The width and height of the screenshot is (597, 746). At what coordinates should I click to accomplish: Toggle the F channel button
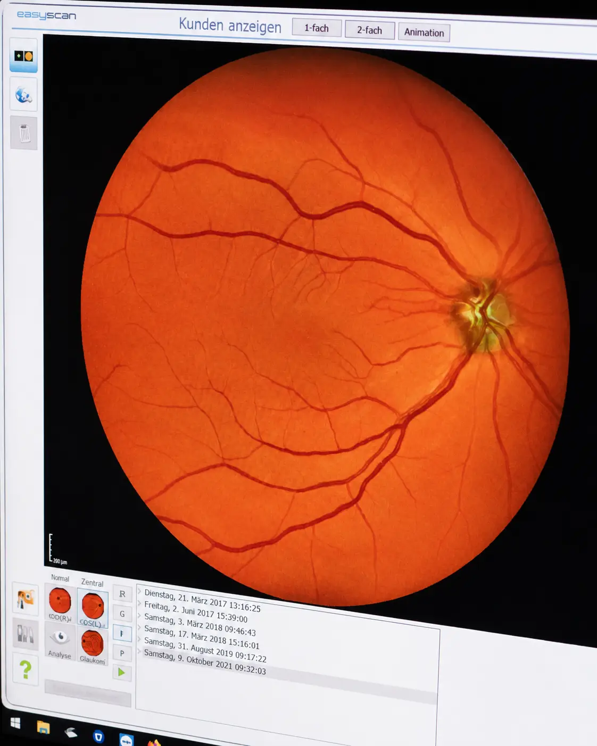click(x=122, y=634)
